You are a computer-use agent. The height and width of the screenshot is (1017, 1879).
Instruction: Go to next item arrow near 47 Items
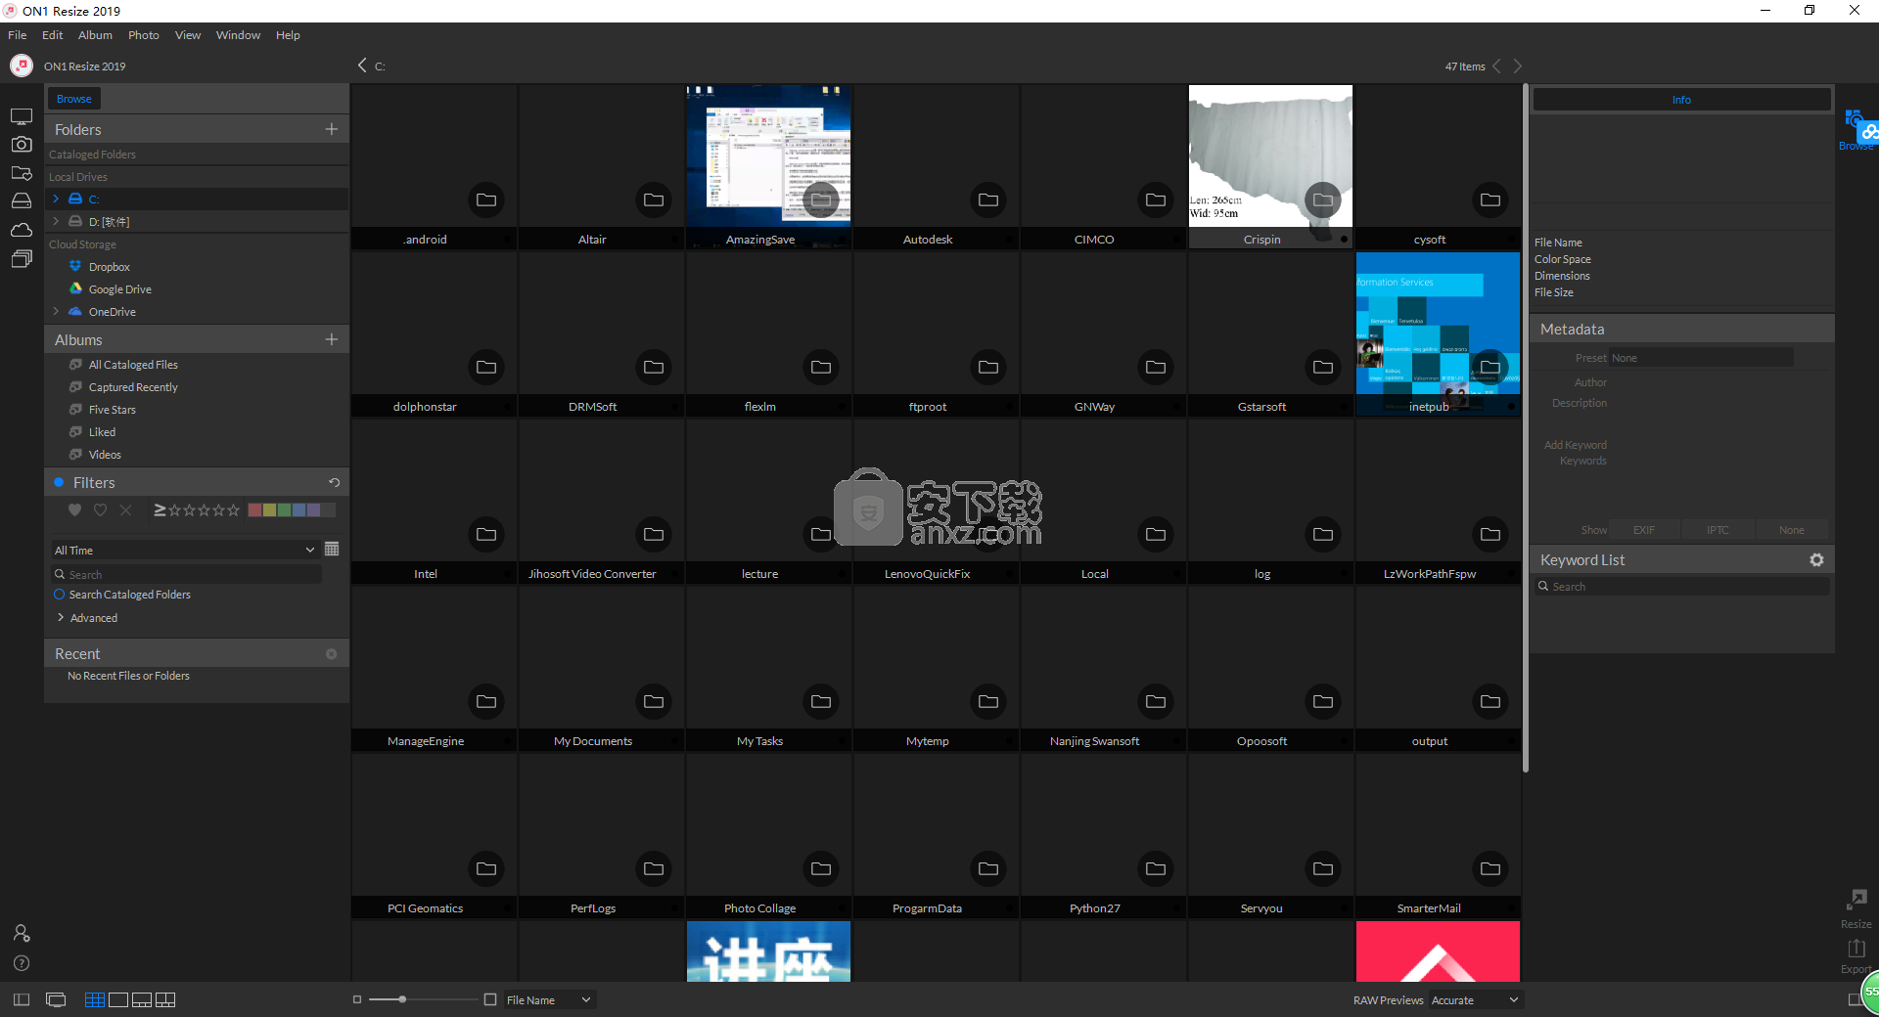tap(1518, 66)
